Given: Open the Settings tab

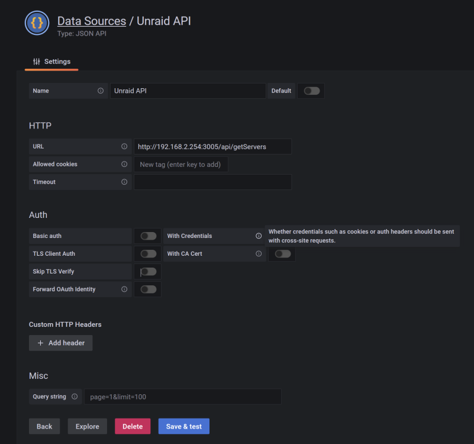Looking at the screenshot, I should click(x=51, y=62).
